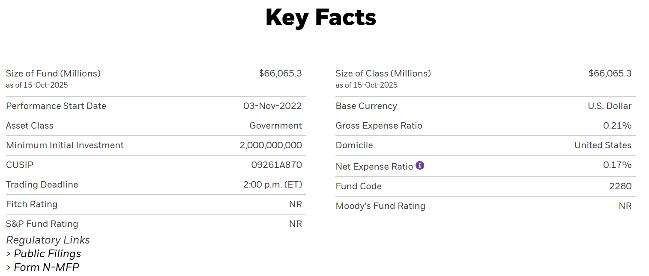Click the Gross Expense Ratio value 0.21%
The height and width of the screenshot is (276, 649).
[x=617, y=126]
